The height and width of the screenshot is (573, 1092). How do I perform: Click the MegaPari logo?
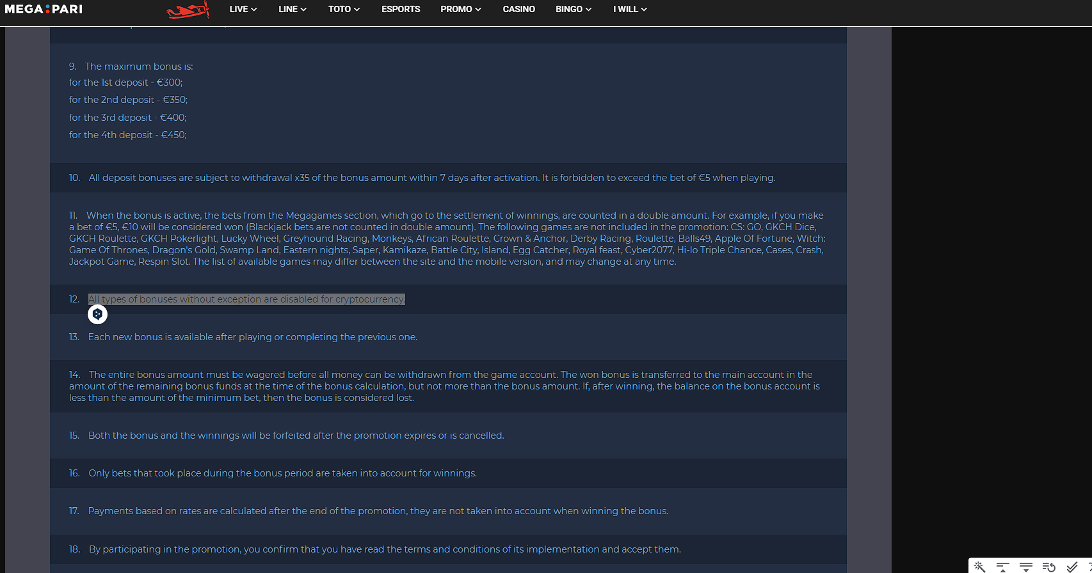point(44,9)
